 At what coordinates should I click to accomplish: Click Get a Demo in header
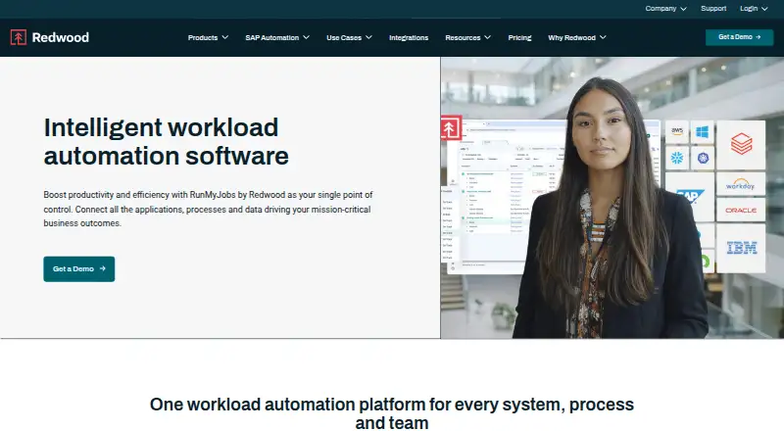click(x=740, y=37)
